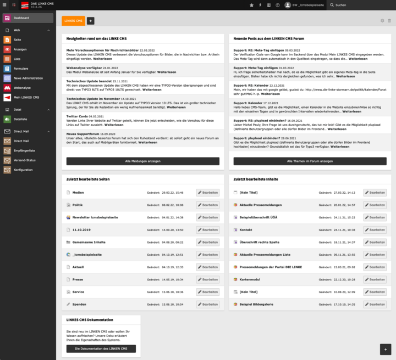Add a new dashboard tab with plus
This screenshot has width=396, height=360.
(x=90, y=21)
